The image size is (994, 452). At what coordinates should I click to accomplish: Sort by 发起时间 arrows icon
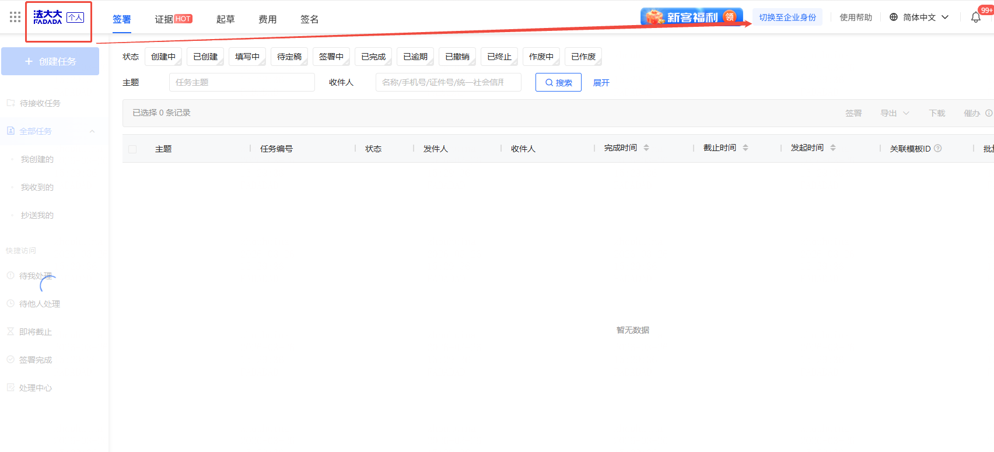833,148
